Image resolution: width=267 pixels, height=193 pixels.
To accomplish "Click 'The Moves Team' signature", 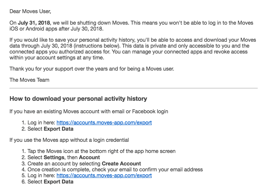I will click(29, 80).
